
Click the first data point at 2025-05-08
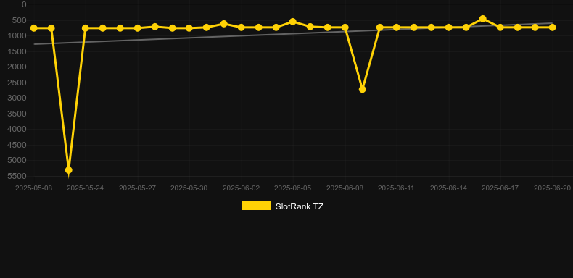pyautogui.click(x=34, y=28)
